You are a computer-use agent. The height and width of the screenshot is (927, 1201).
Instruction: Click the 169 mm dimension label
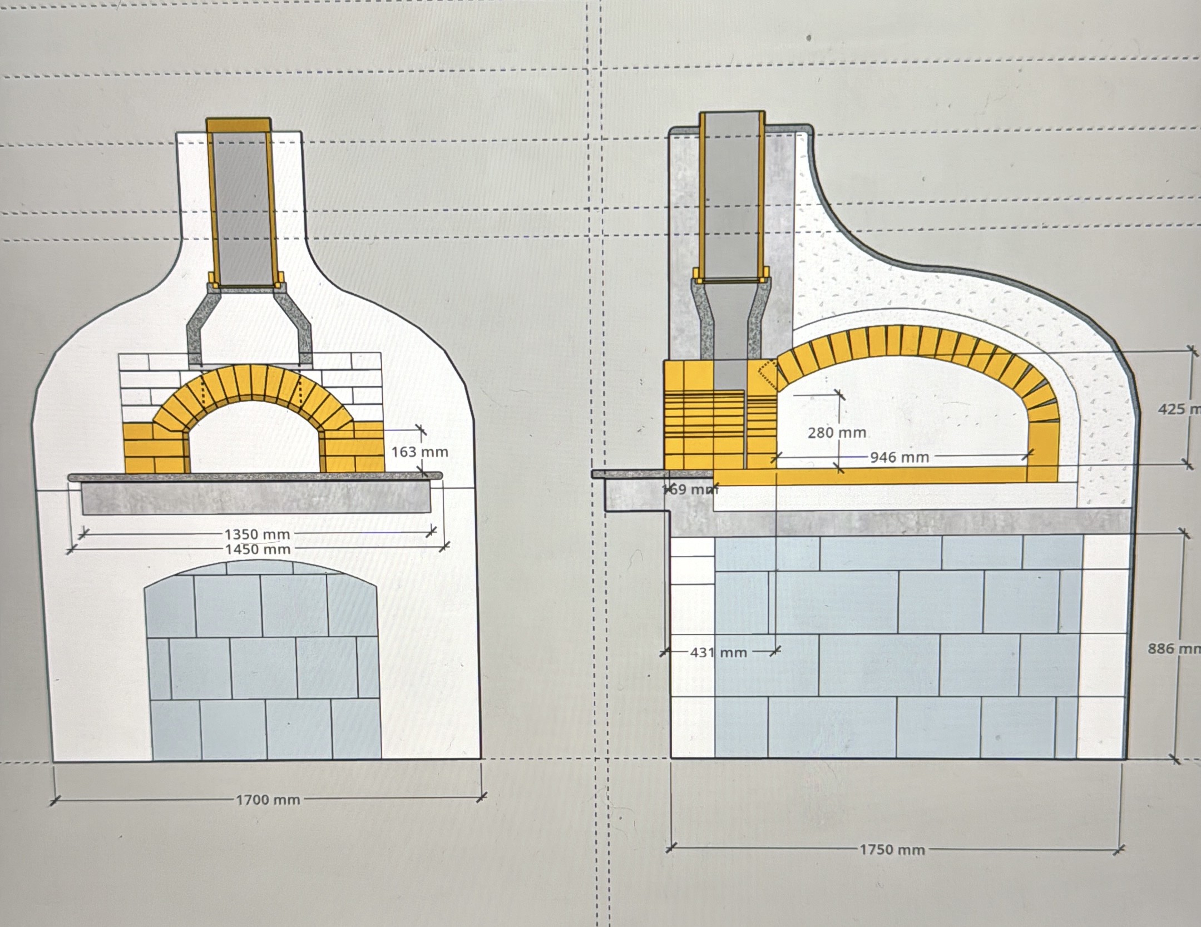coord(690,489)
